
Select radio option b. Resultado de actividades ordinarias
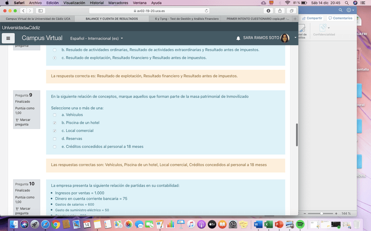pos(55,50)
